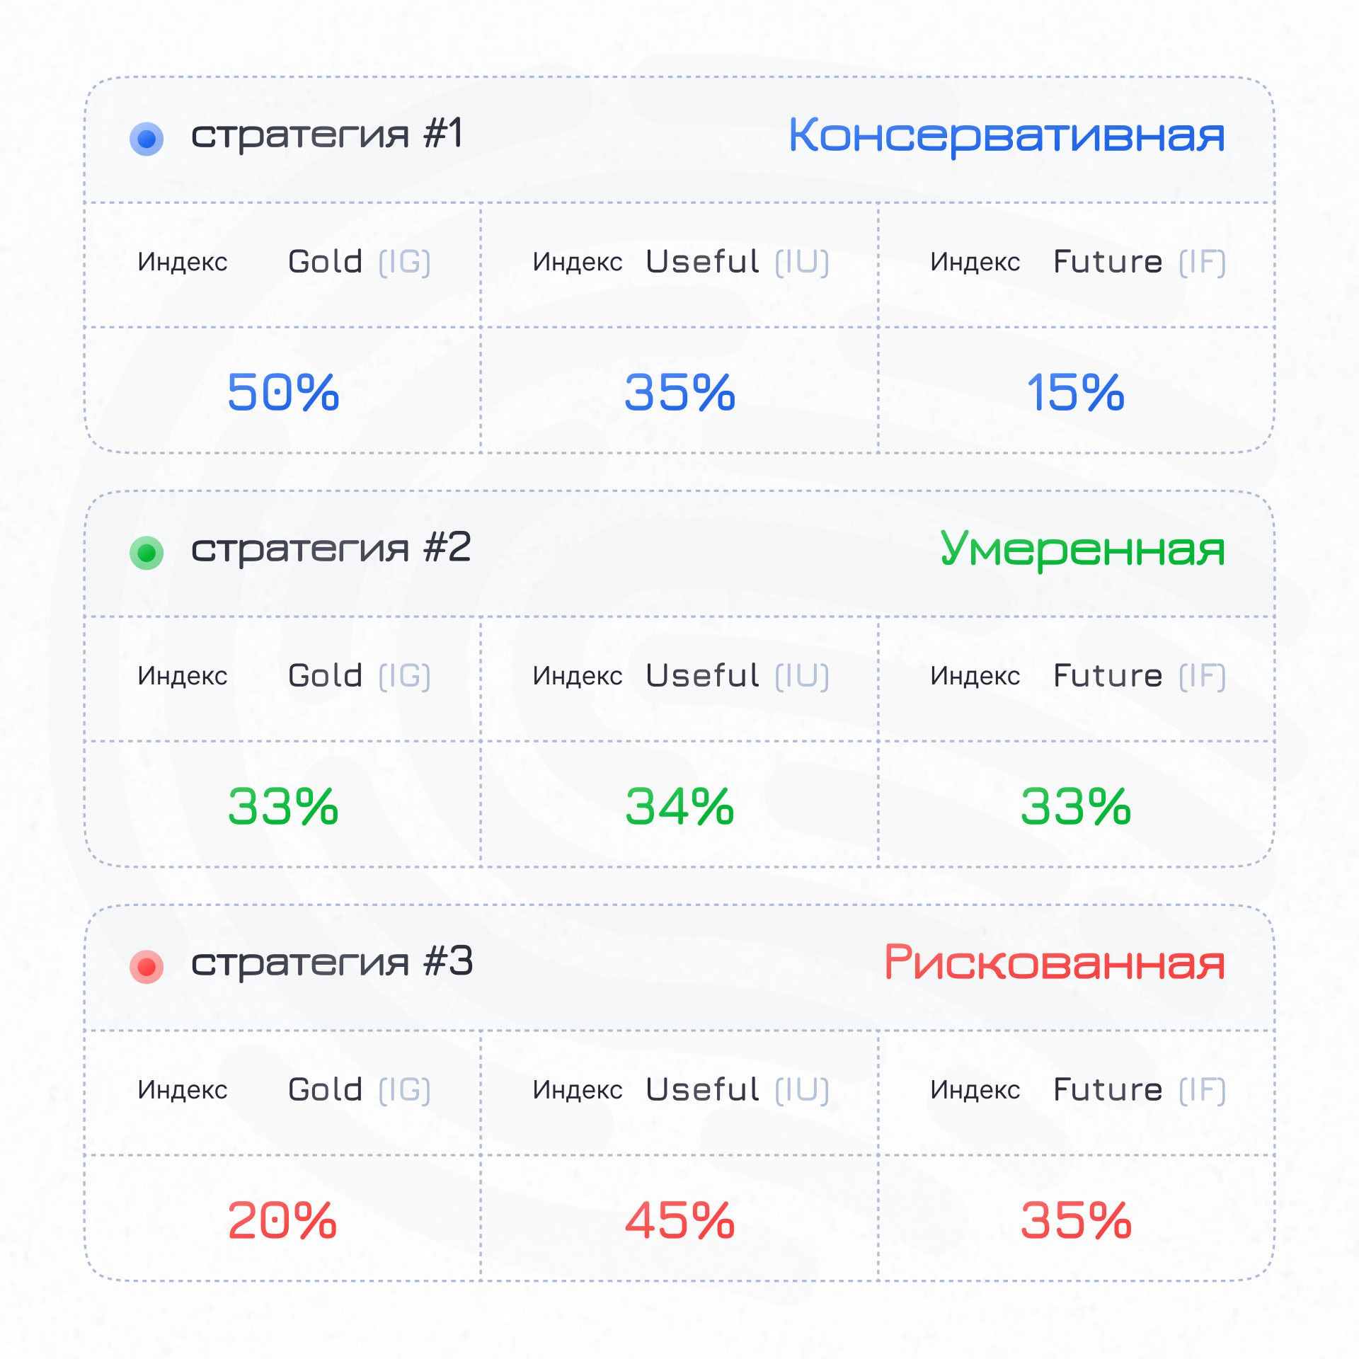Screen dimensions: 1359x1359
Task: Click the 50% Gold value in Консервативная
Action: (x=283, y=392)
